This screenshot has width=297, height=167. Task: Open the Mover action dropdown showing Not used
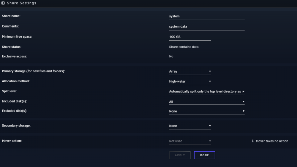[190, 141]
